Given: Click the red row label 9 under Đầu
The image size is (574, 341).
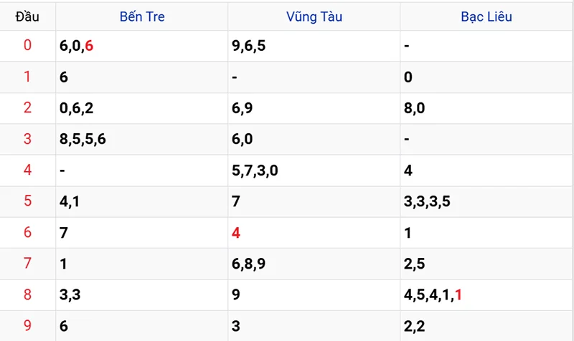Looking at the screenshot, I should point(27,326).
